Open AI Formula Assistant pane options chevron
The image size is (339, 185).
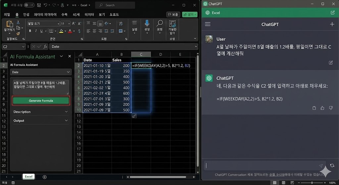[61, 56]
